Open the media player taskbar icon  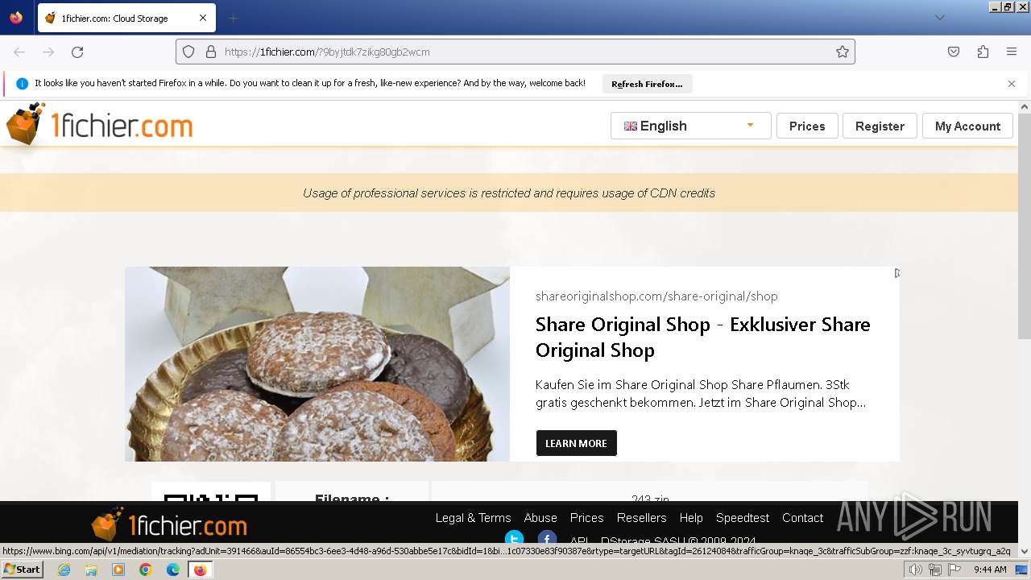coord(118,570)
